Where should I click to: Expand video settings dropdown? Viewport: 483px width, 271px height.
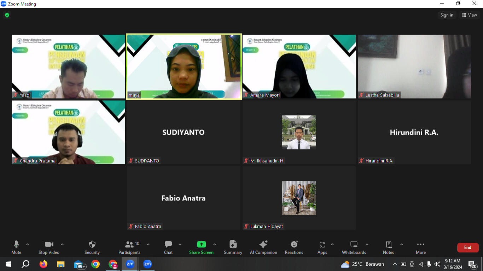[62, 244]
